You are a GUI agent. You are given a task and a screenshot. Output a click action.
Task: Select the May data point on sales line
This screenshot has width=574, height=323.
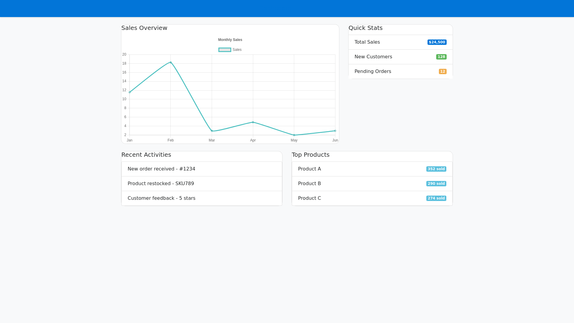click(294, 135)
